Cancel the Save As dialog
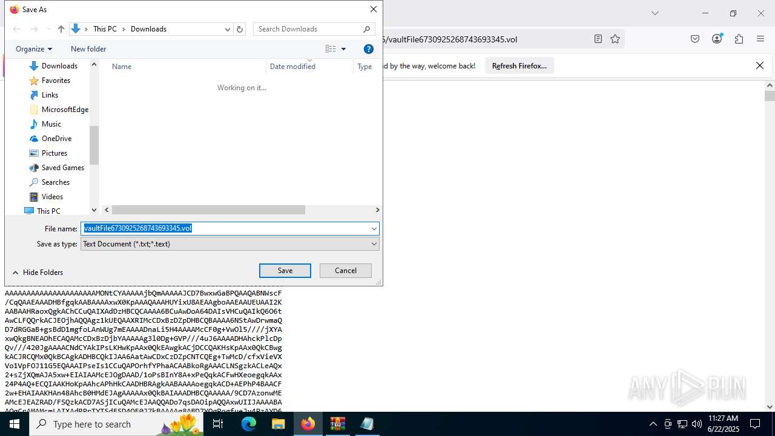775x436 pixels. click(346, 271)
